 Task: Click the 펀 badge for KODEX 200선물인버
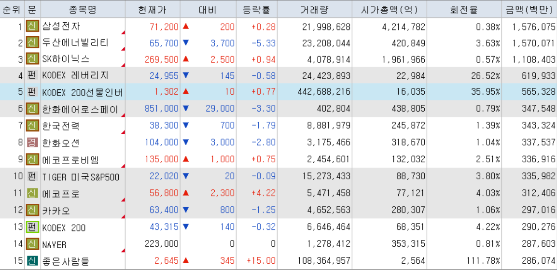tap(32, 92)
